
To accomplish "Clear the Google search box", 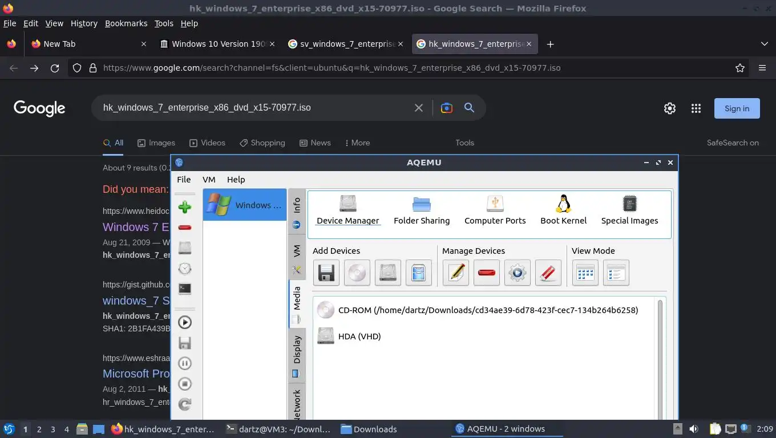I will click(419, 108).
